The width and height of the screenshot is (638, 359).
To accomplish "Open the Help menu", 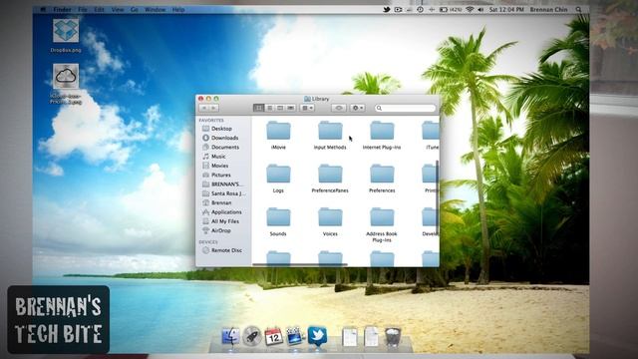I will 178,9.
